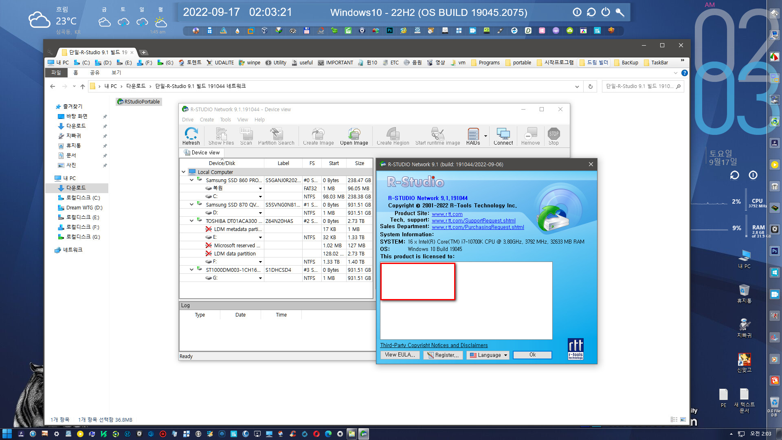Select the Microsoft reserved partition row
The width and height of the screenshot is (782, 440).
[276, 245]
